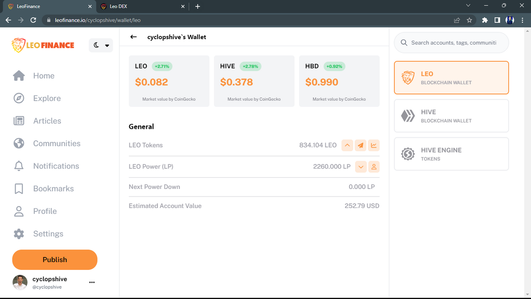Click the Articles newspaper icon

19,121
